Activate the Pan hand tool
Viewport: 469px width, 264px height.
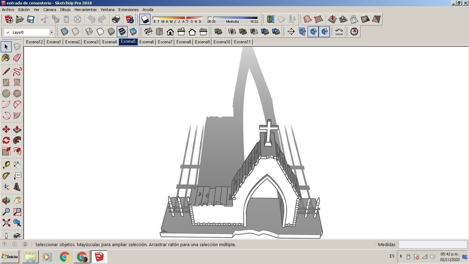pos(17,201)
